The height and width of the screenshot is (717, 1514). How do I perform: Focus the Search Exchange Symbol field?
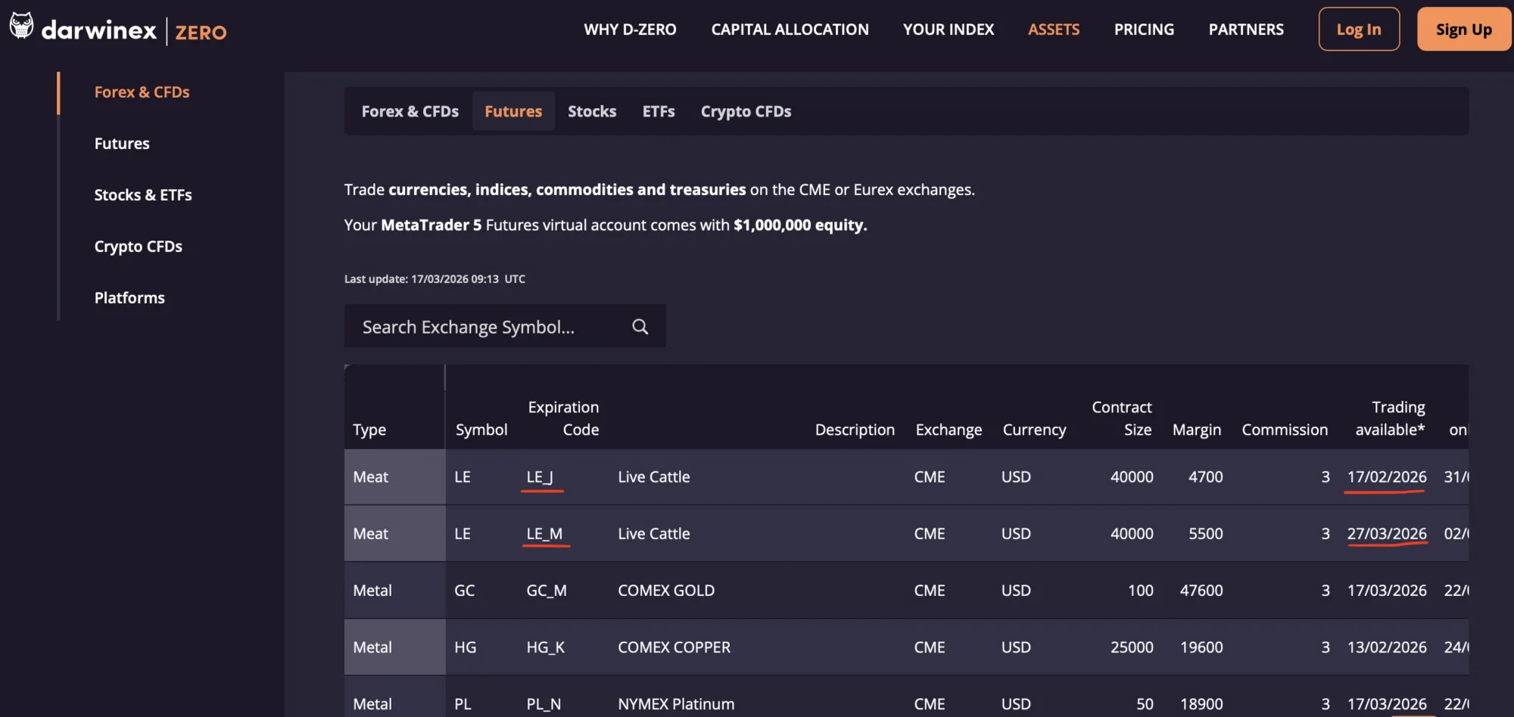pyautogui.click(x=484, y=327)
